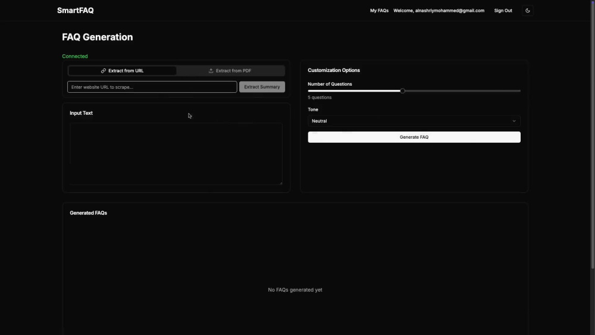This screenshot has height=335, width=595.
Task: Click the Connected status text
Action: (75, 56)
